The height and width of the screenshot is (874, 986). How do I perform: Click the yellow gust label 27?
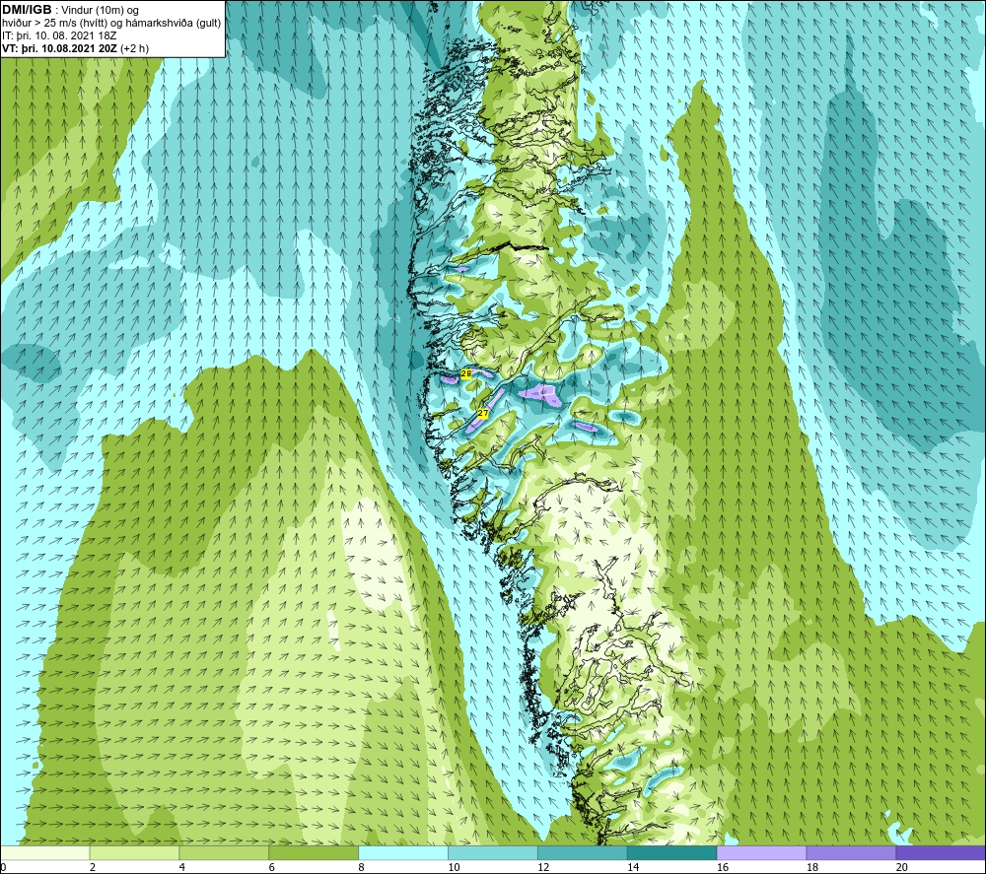pos(483,413)
